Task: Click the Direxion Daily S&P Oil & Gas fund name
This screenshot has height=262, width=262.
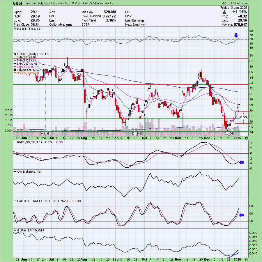Action: 64,3
